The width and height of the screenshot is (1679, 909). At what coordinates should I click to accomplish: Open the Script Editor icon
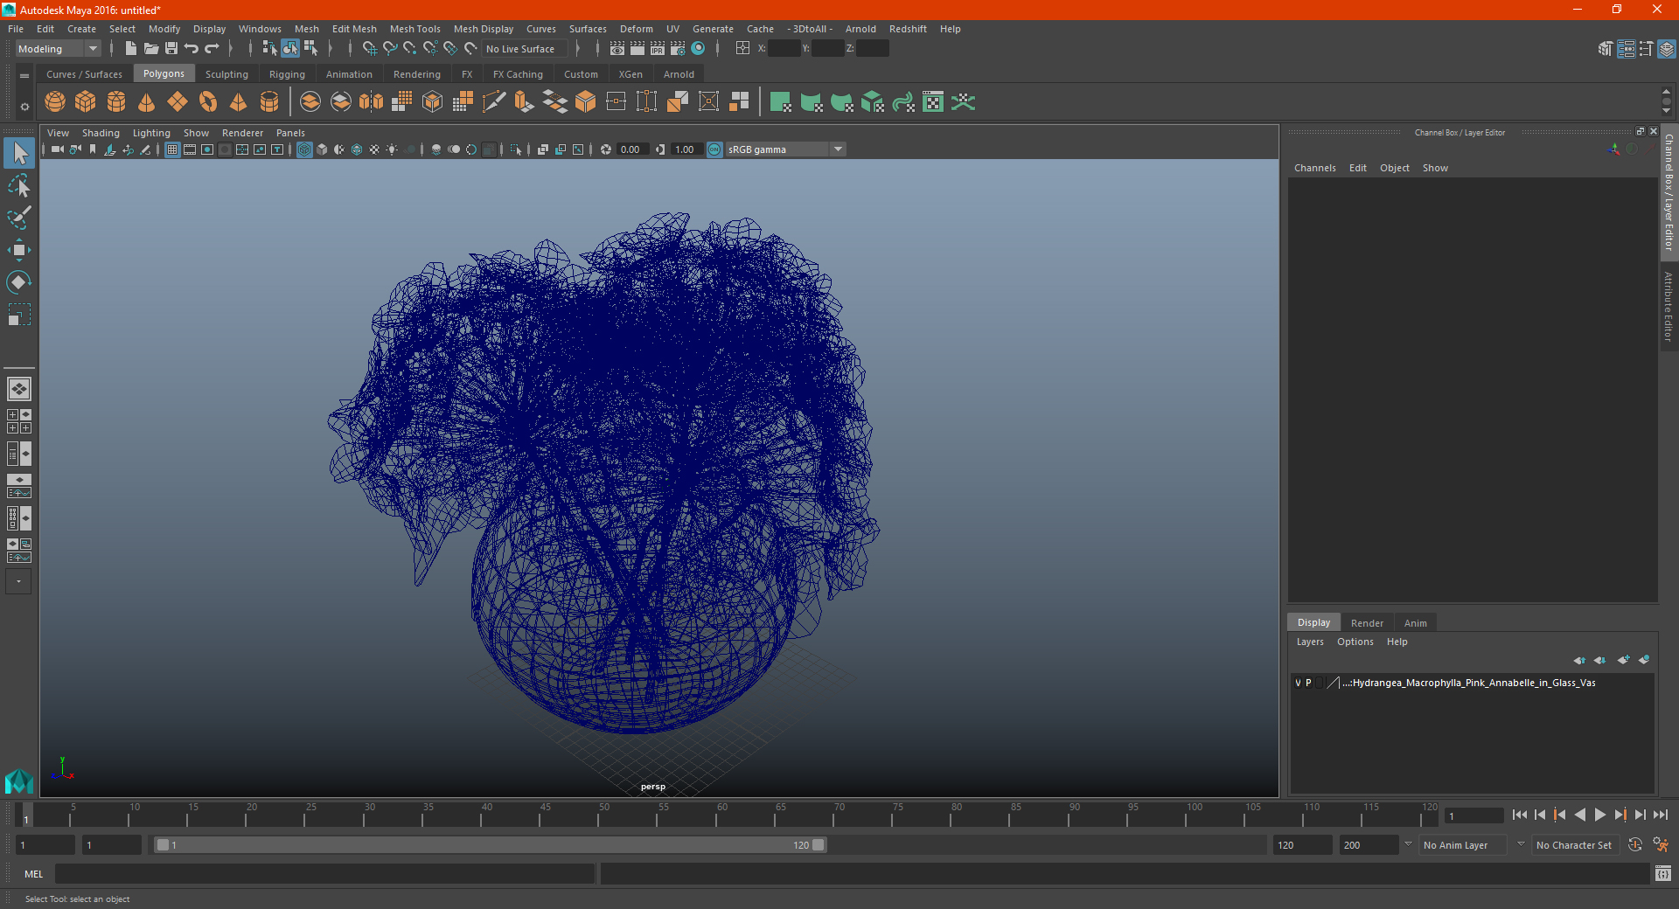point(1663,873)
